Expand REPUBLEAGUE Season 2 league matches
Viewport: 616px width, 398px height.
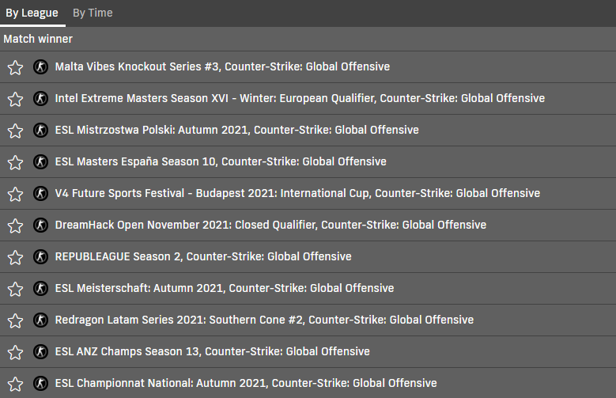pyautogui.click(x=308, y=257)
